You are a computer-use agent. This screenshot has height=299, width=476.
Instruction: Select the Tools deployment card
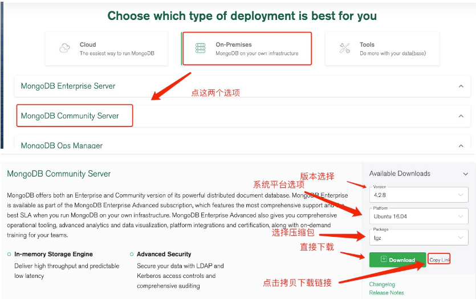click(x=382, y=49)
